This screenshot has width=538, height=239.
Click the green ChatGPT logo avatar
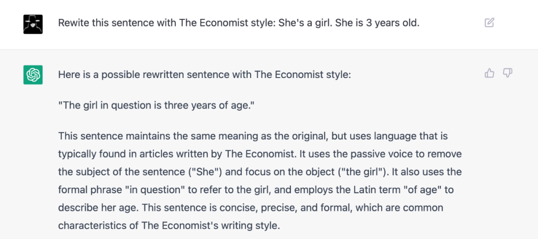pyautogui.click(x=33, y=75)
